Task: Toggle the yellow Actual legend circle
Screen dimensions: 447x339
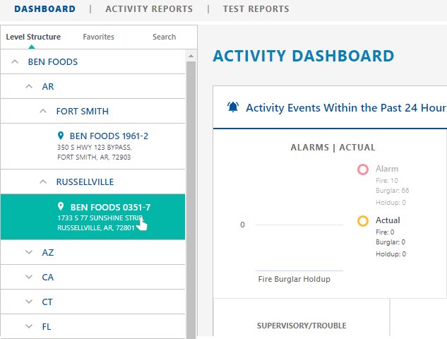Action: 363,221
